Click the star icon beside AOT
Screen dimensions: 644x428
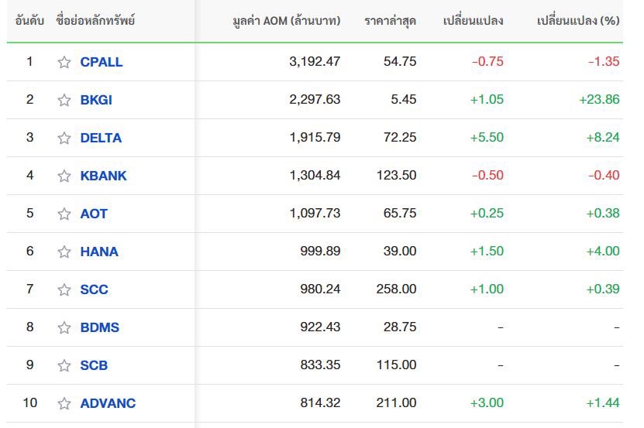point(64,214)
